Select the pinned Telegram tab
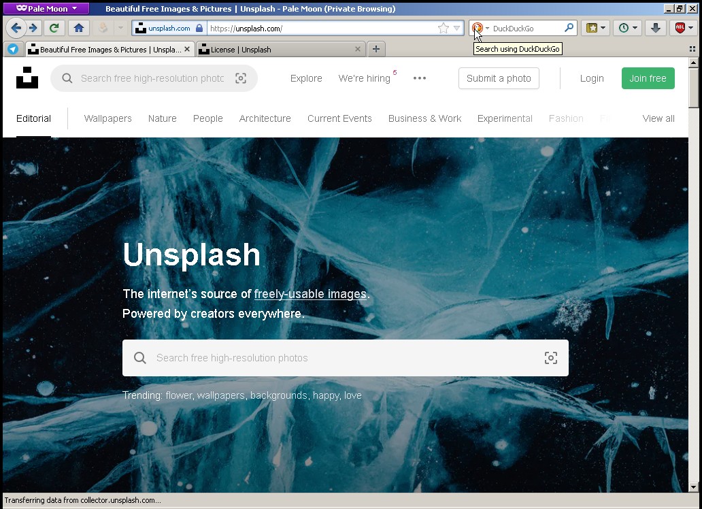 [13, 49]
